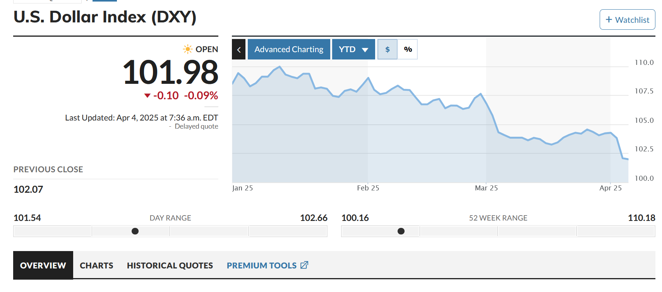Click the red down-triangle price change icon
This screenshot has width=662, height=292.
coord(147,95)
